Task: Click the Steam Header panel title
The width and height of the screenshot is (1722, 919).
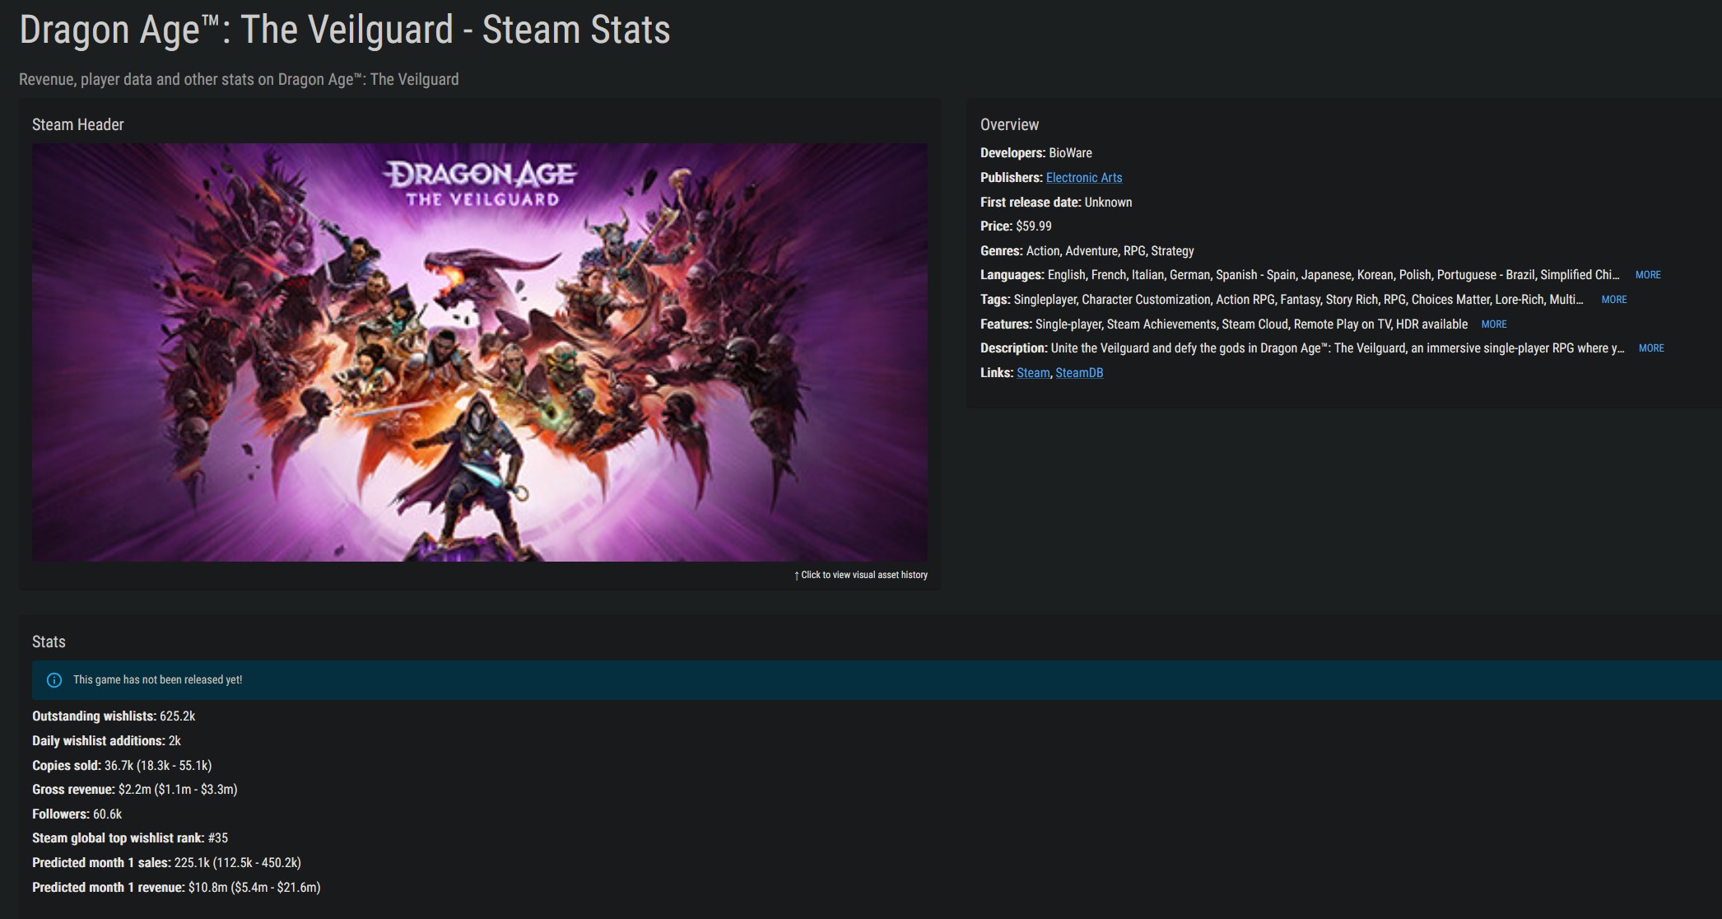Action: (77, 124)
